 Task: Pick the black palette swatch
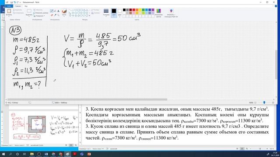(x=124, y=10)
